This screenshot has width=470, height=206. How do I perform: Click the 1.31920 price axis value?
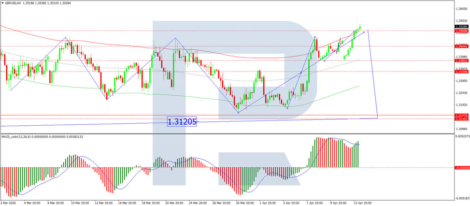[x=462, y=105]
